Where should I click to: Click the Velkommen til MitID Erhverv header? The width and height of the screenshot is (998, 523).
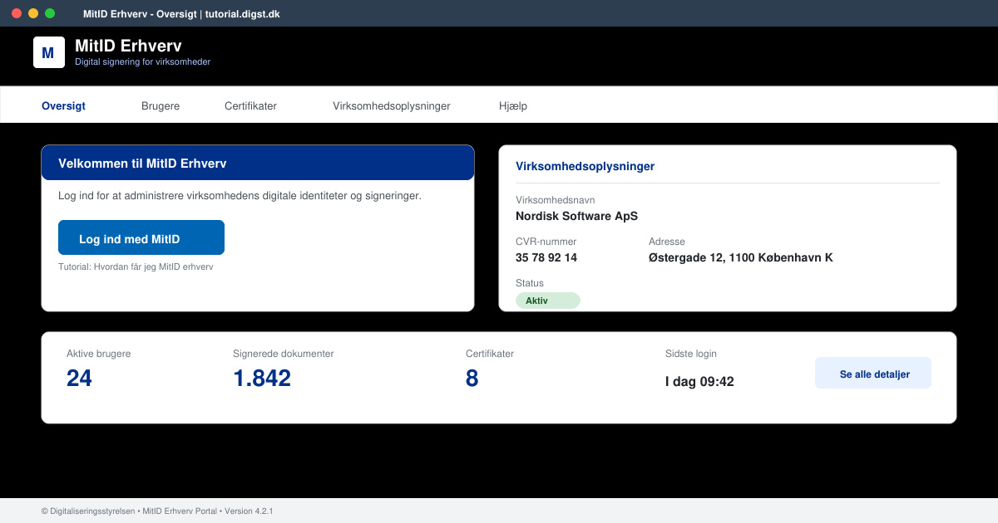click(x=258, y=163)
